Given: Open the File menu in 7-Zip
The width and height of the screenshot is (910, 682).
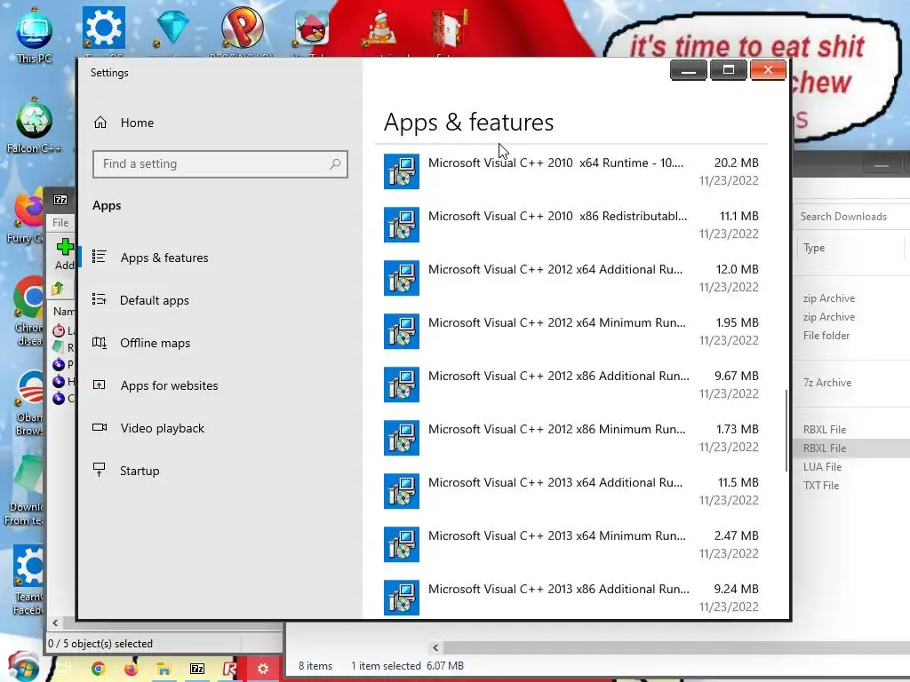Looking at the screenshot, I should pyautogui.click(x=60, y=223).
